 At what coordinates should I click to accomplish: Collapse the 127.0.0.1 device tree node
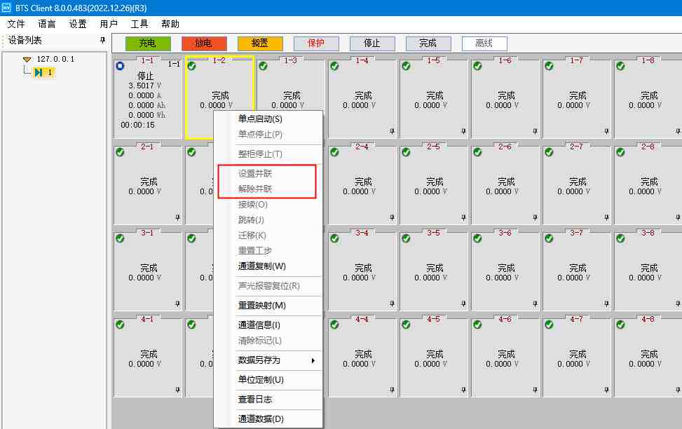[x=27, y=59]
